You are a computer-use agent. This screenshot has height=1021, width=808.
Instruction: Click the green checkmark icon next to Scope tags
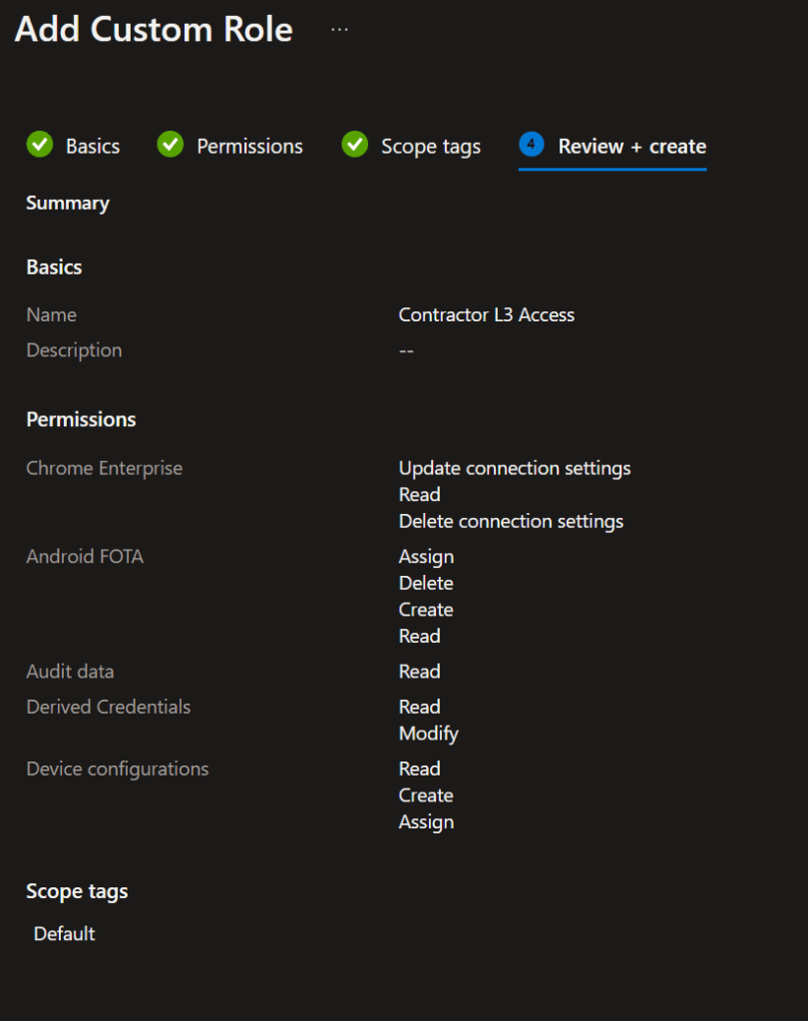tap(354, 145)
